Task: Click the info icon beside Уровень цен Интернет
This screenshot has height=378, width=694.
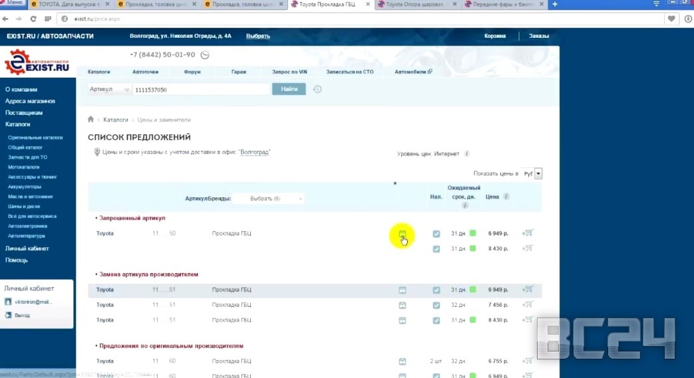Action: (466, 154)
